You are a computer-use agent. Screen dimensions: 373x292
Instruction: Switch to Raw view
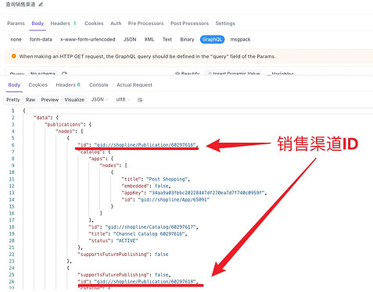click(30, 100)
